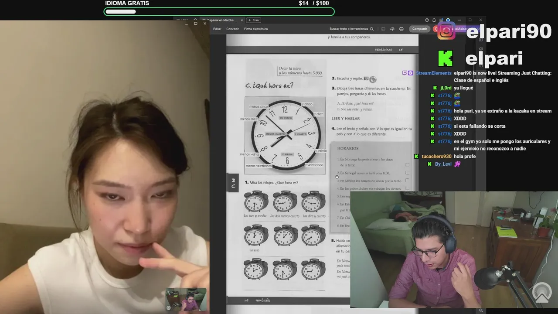
Task: Print the document with the printer icon
Action: coord(401,29)
